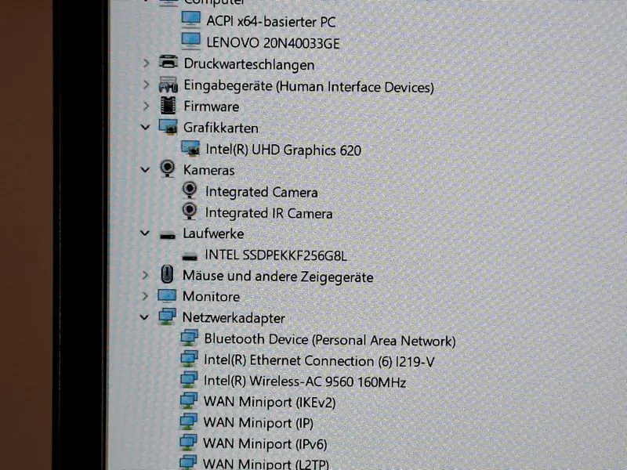Click the Mäuse und andere Zeigegeräte mouse icon
Screen dimensions: 627x470
point(167,275)
